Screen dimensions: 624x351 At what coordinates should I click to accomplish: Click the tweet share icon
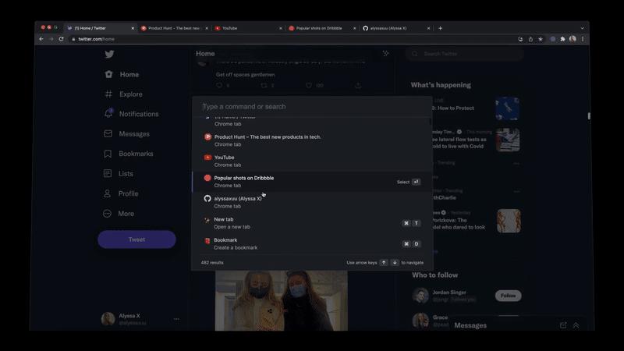(x=358, y=86)
